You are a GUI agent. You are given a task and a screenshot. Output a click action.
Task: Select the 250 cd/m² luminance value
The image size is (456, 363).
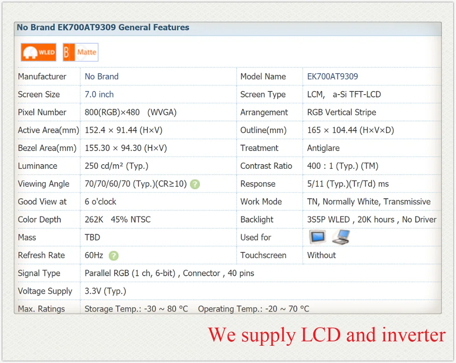[116, 166]
